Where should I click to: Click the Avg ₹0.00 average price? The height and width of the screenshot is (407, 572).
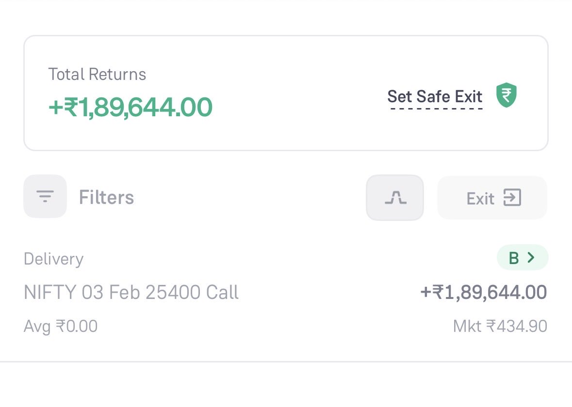click(61, 326)
